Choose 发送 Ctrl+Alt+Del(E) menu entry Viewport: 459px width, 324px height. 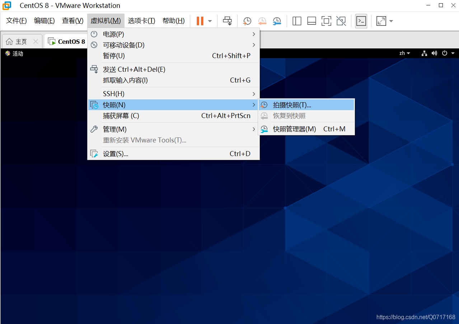click(173, 69)
